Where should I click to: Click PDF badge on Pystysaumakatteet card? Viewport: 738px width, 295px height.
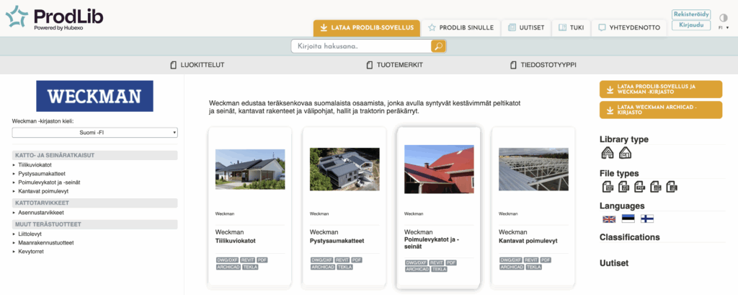[357, 260]
